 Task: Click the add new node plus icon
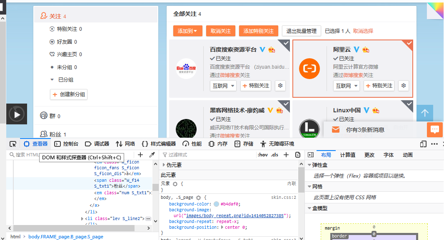click(x=140, y=155)
